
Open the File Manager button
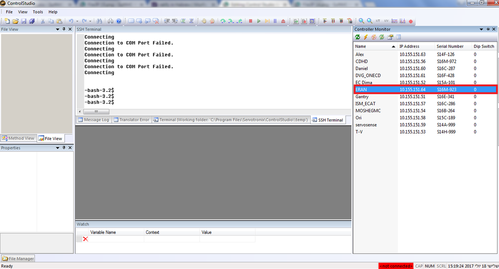point(18,259)
